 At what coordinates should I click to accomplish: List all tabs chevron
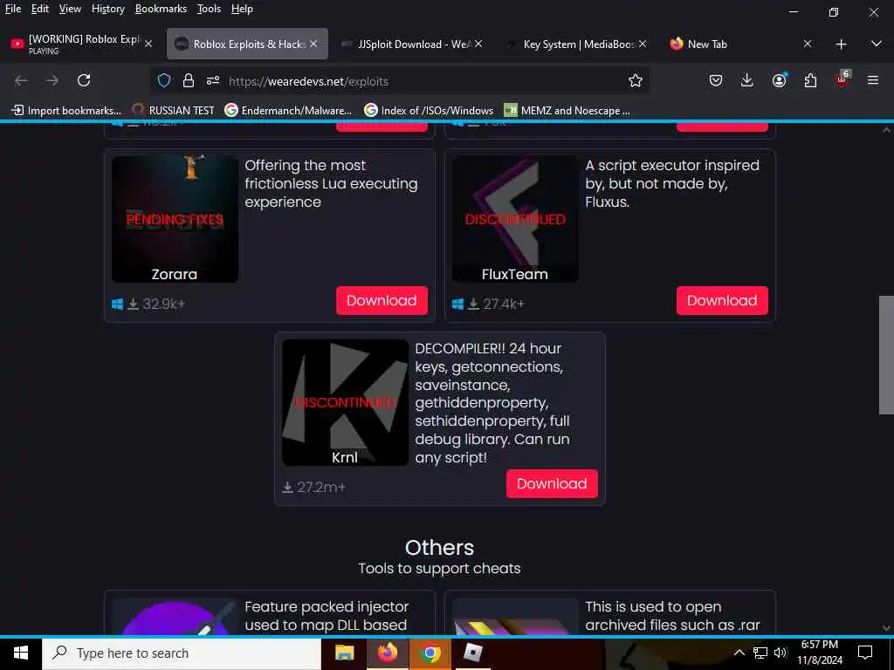coord(877,44)
